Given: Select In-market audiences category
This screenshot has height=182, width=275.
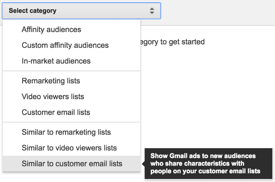Looking at the screenshot, I should 56,61.
